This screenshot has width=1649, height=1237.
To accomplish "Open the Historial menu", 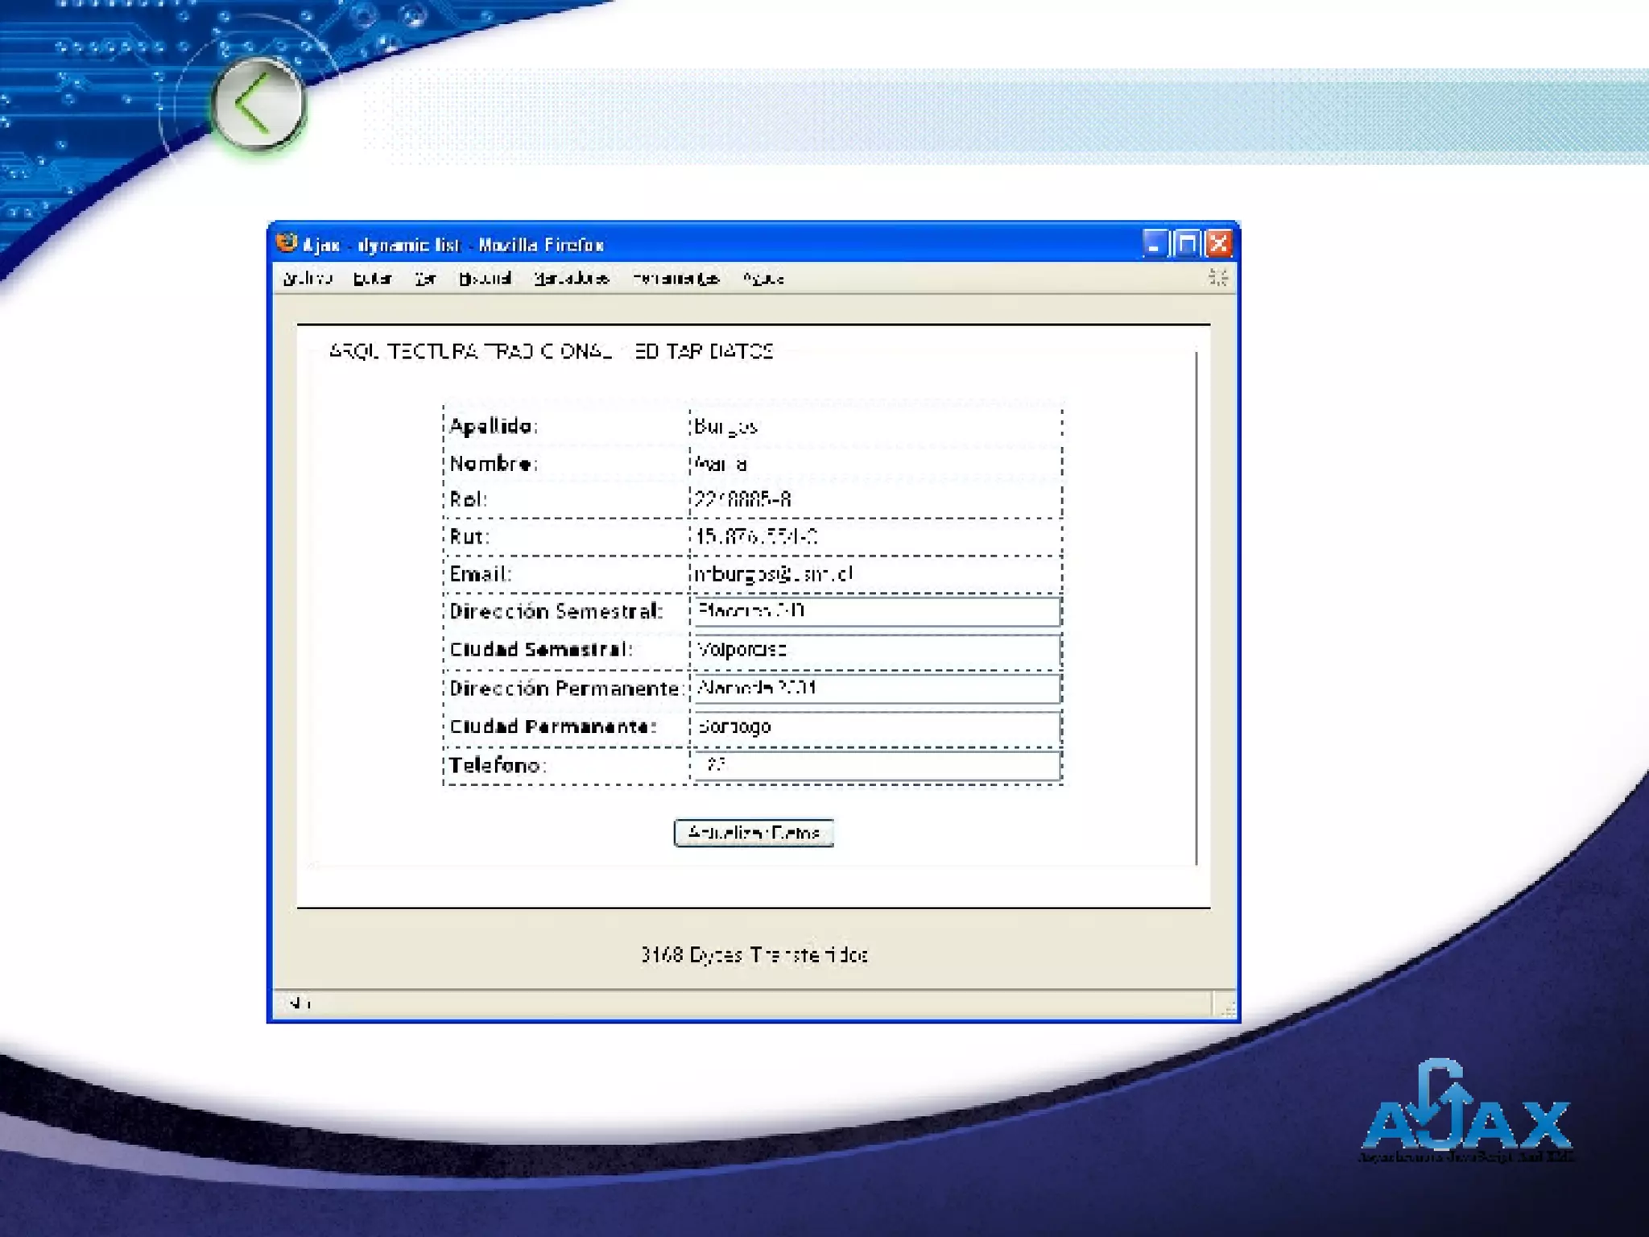I will tap(485, 279).
